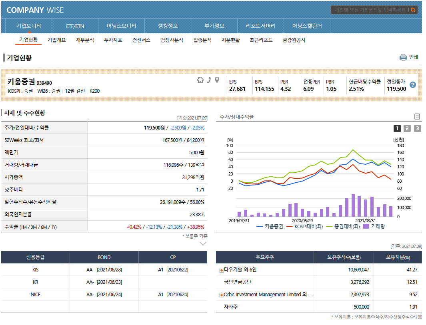This screenshot has height=325, width=426.
Task: Click the 보유지분(%) column header
Action: [398, 257]
